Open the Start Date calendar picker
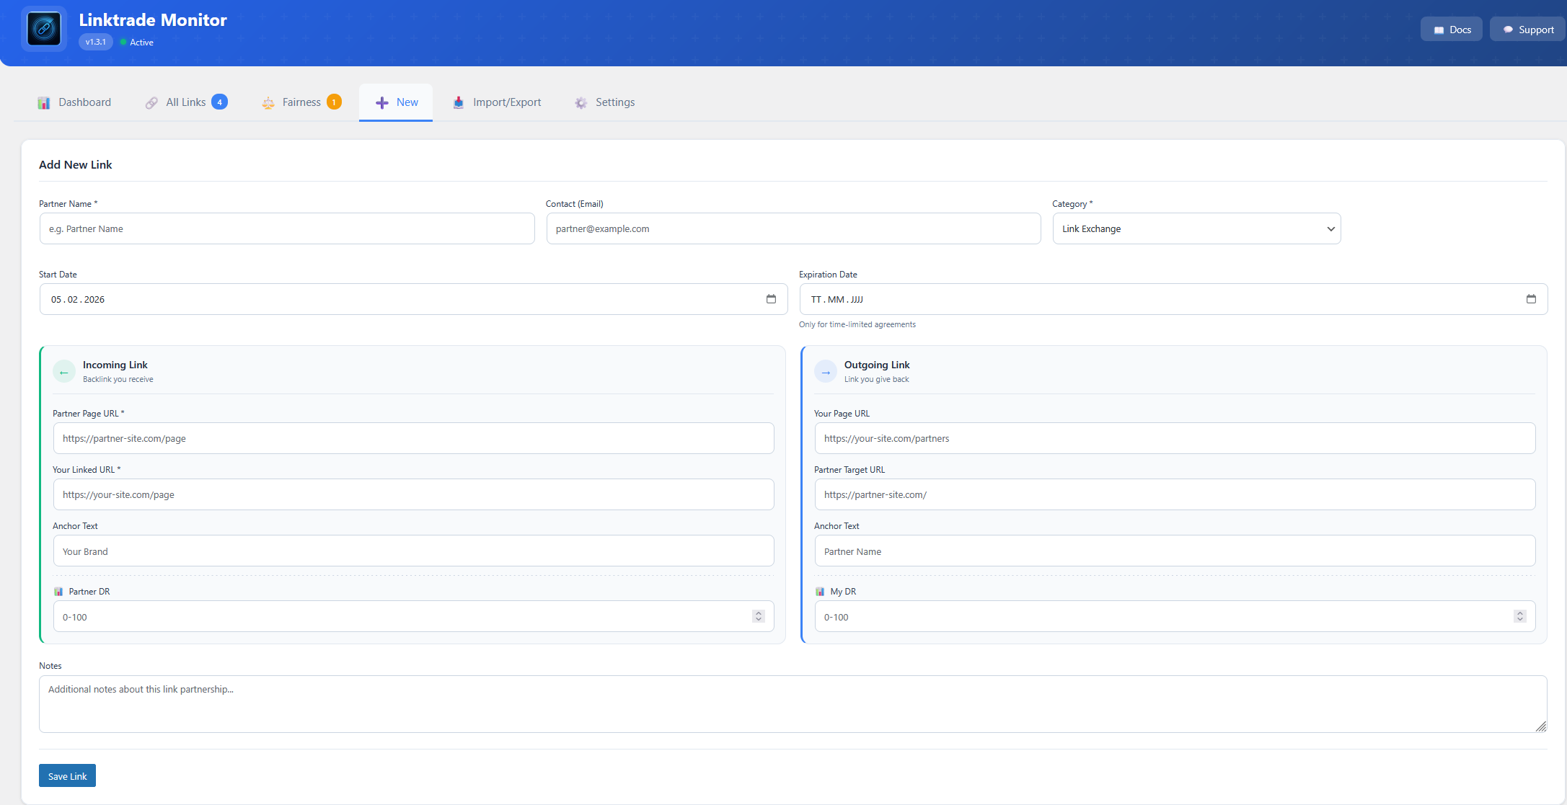 (772, 299)
